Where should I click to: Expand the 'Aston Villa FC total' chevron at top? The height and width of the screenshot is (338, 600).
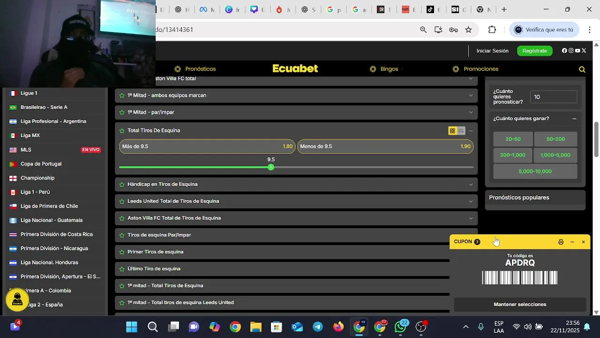tap(471, 78)
